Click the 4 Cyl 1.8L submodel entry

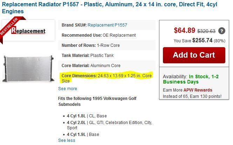87,116
